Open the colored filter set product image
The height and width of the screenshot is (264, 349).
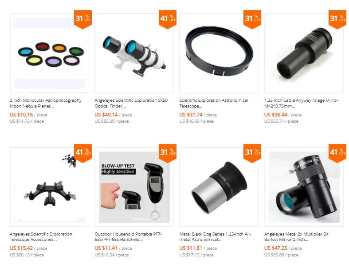[x=49, y=53]
